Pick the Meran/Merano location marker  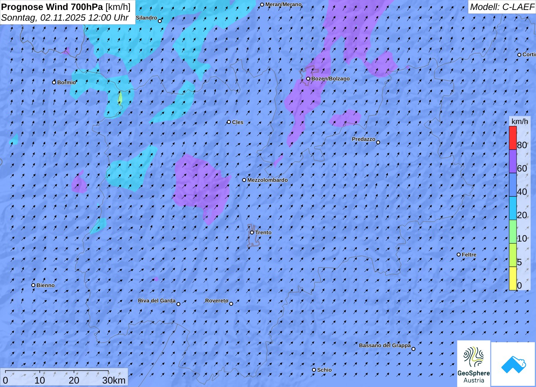coord(262,5)
